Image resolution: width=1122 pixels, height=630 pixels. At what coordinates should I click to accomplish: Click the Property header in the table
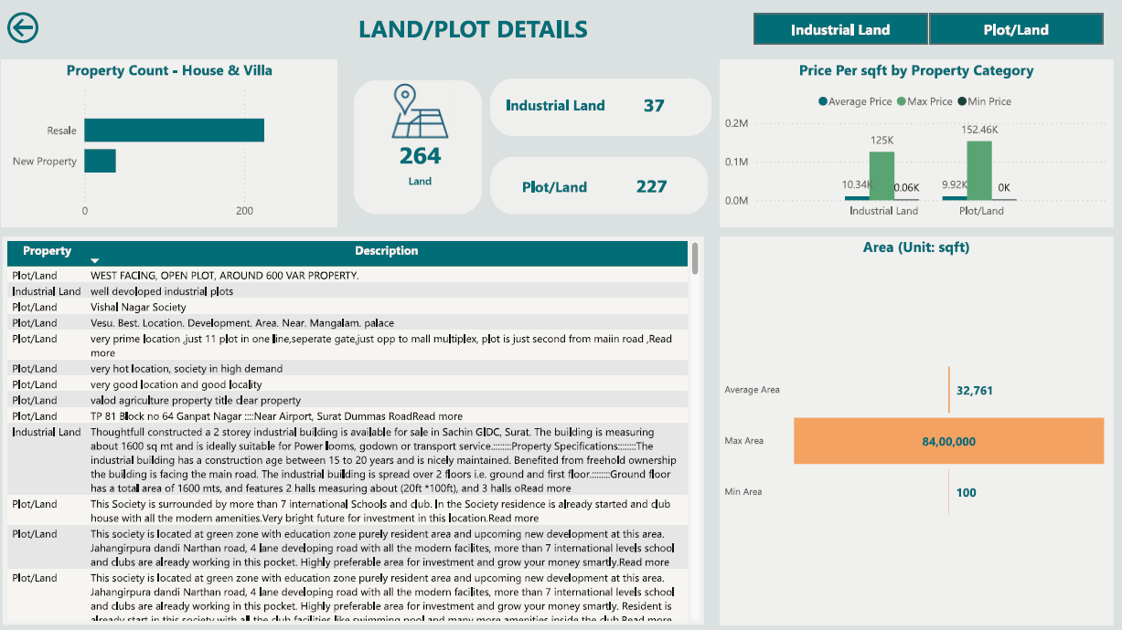[x=47, y=250]
